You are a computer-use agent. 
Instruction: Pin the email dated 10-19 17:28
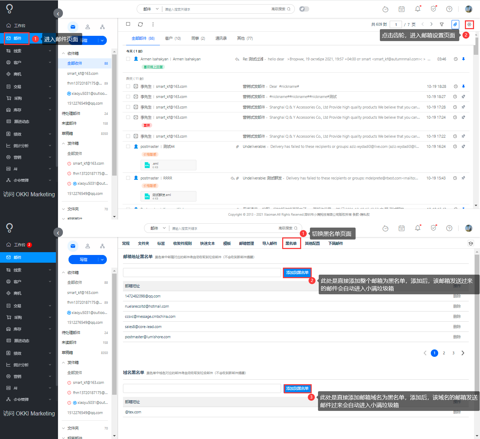click(463, 107)
